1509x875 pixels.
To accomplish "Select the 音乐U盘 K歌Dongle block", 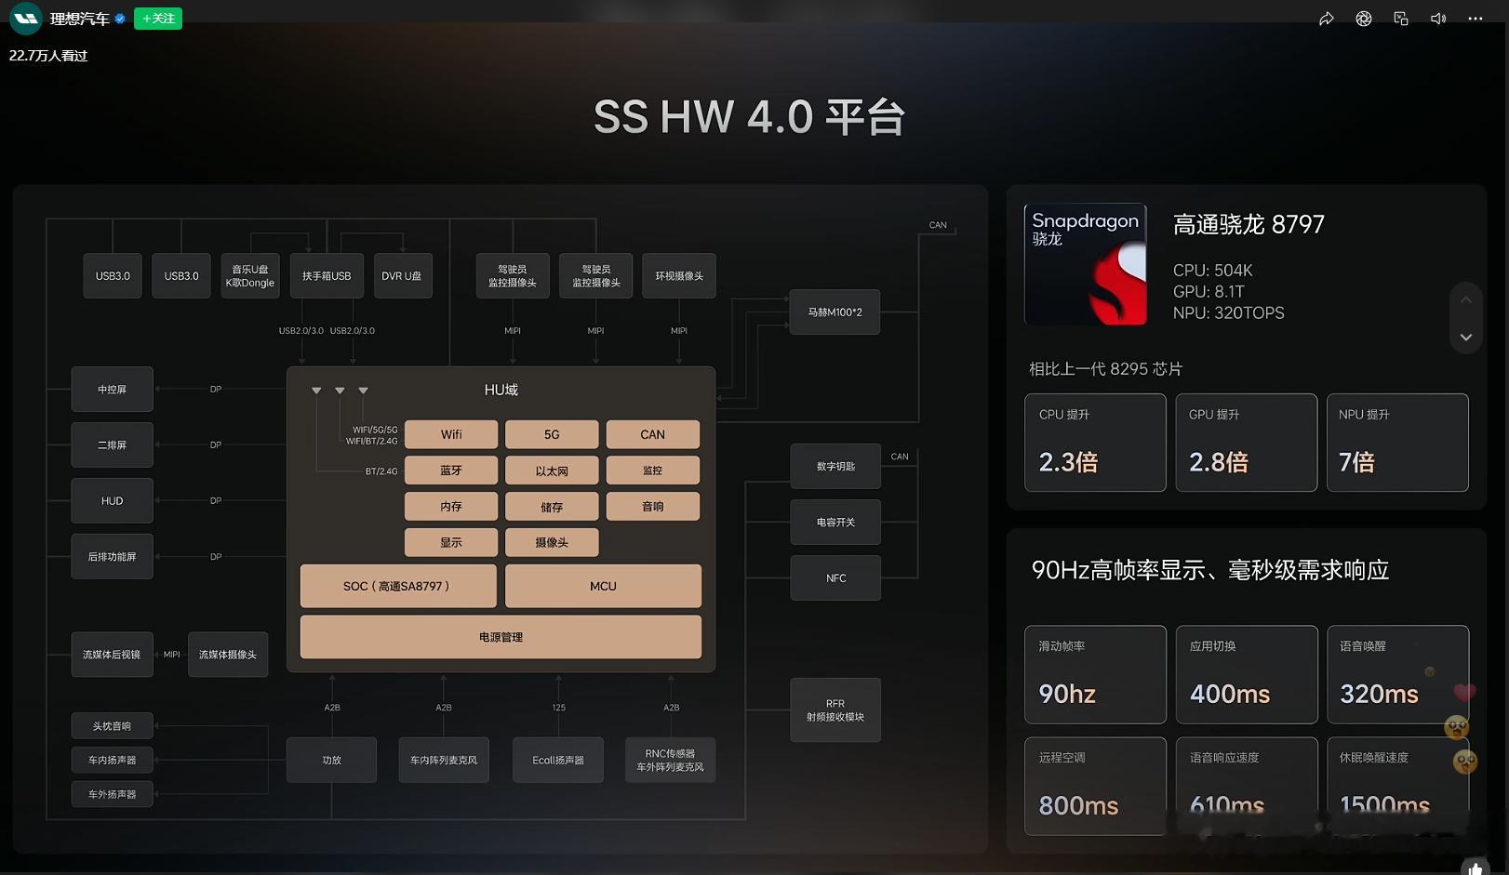I will pyautogui.click(x=250, y=276).
